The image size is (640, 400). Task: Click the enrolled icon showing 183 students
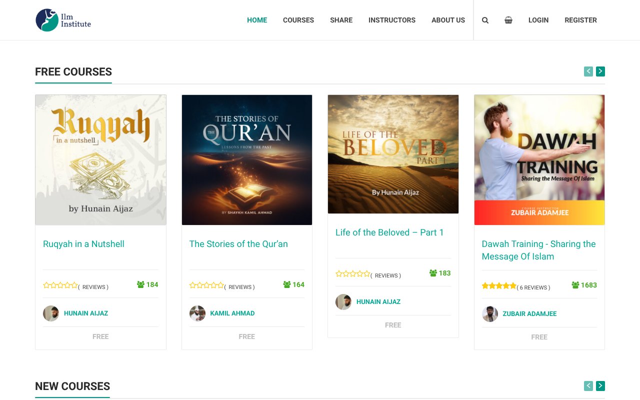[432, 273]
